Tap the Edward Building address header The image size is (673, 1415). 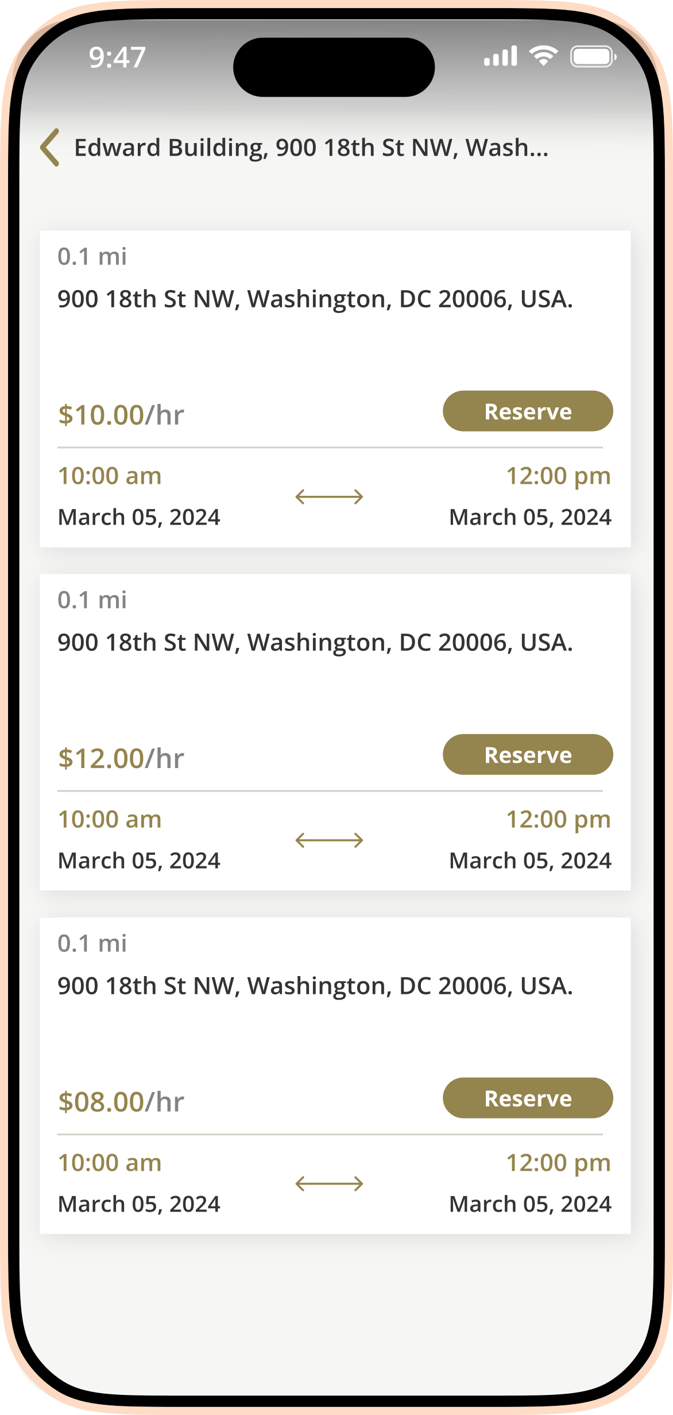click(311, 148)
